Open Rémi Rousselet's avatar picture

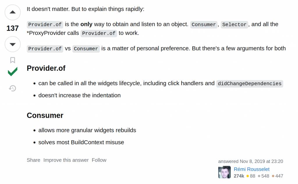[x=224, y=172]
